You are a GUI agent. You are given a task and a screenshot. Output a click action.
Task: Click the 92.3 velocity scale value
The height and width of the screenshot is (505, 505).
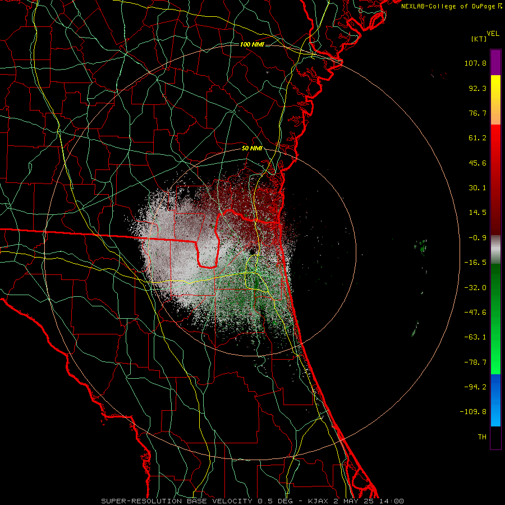pyautogui.click(x=478, y=88)
